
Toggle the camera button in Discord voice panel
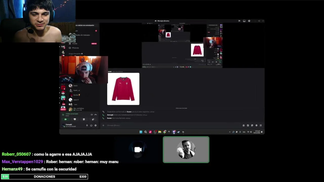66,119
